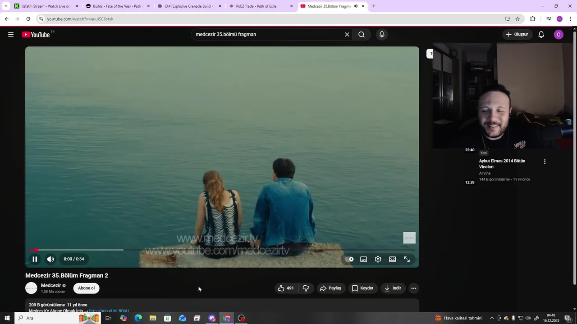The height and width of the screenshot is (324, 577).
Task: Go back in browser
Action: (x=6, y=19)
